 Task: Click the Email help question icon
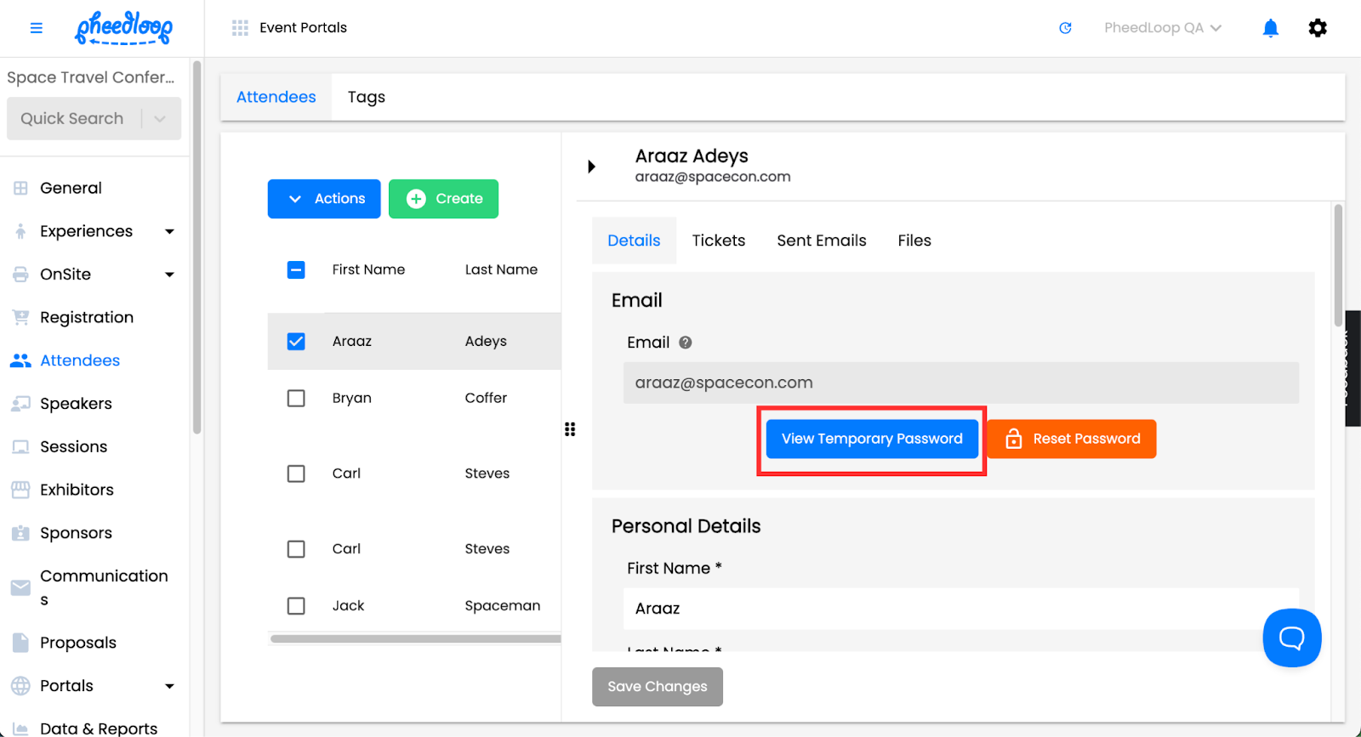pos(686,343)
